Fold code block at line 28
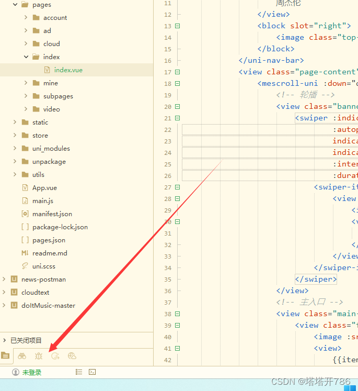Viewport: 358px width, 391px height. pos(178,199)
